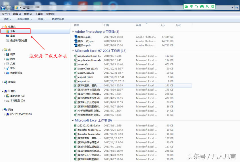Collapse the Adobe Photoshop 大型图像 group

(x=73, y=32)
